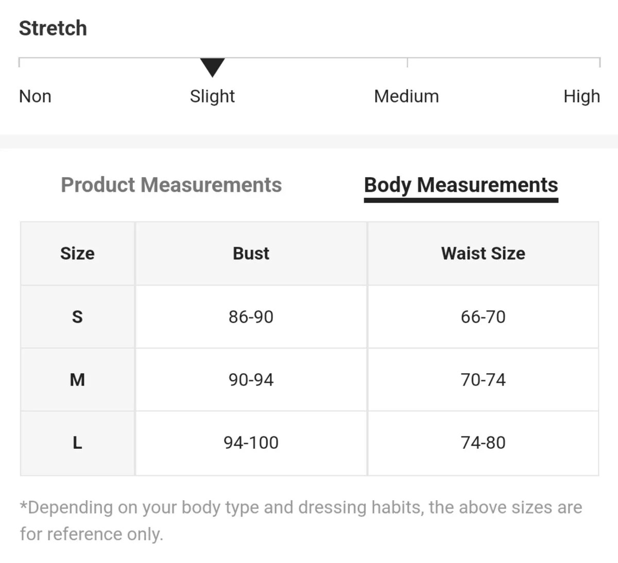Click the 70-74 waist value
Image resolution: width=618 pixels, height=563 pixels.
(x=483, y=379)
